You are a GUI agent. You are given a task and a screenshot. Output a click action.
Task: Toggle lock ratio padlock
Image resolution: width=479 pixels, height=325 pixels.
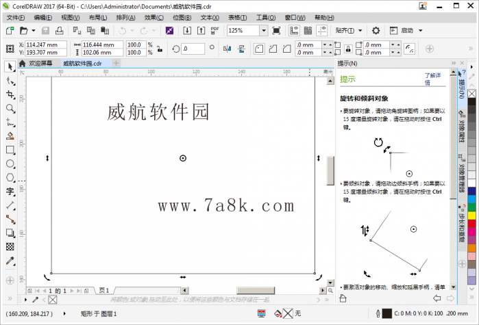tap(160, 49)
